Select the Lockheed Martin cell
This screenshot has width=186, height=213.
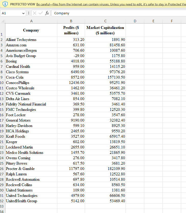tap(31, 147)
